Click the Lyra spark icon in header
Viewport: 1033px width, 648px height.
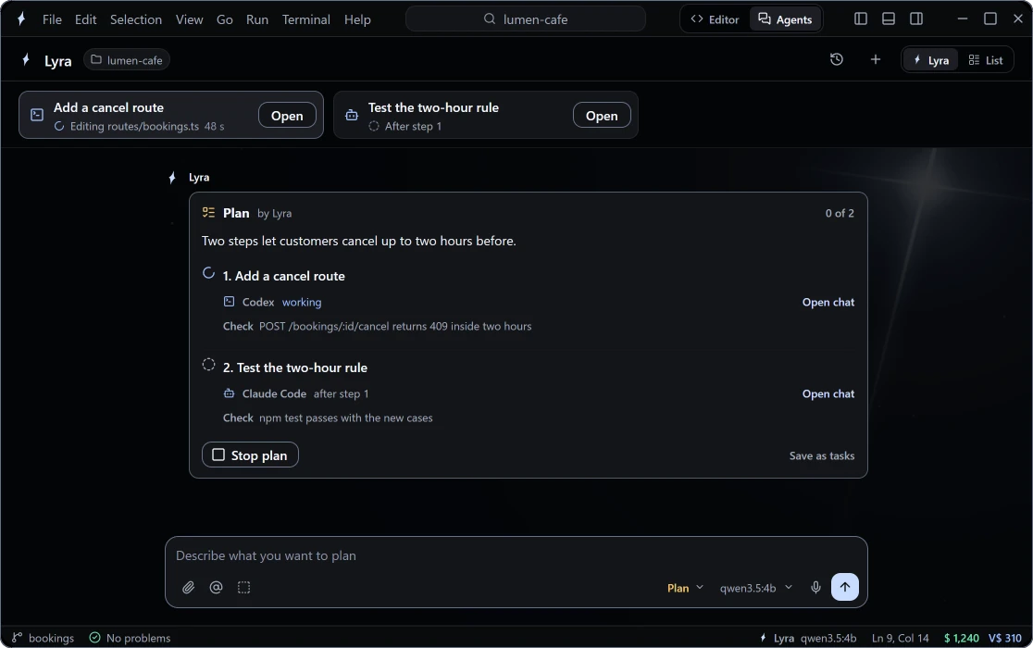(26, 60)
